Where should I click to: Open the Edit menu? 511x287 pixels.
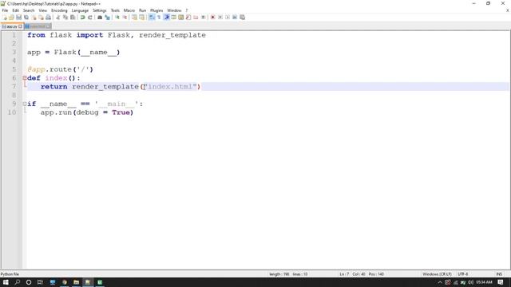(x=16, y=10)
